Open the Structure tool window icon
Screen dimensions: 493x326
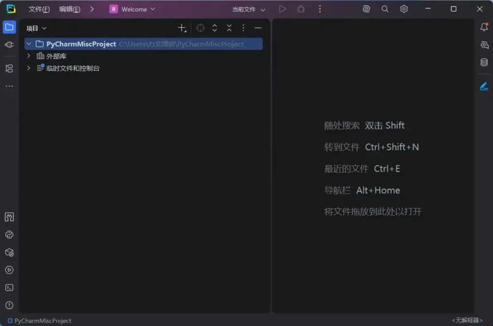(x=9, y=68)
